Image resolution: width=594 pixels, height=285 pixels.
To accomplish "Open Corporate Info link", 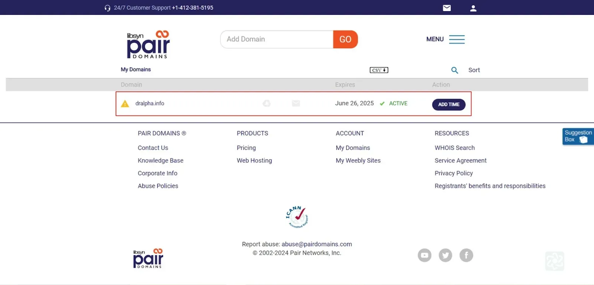I will pos(157,173).
